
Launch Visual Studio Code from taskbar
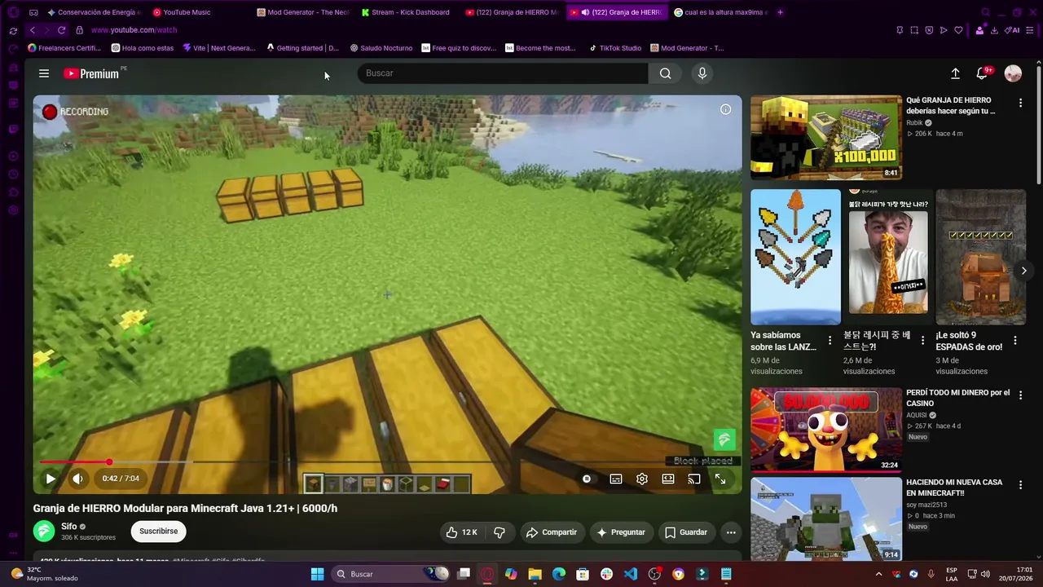(x=631, y=574)
